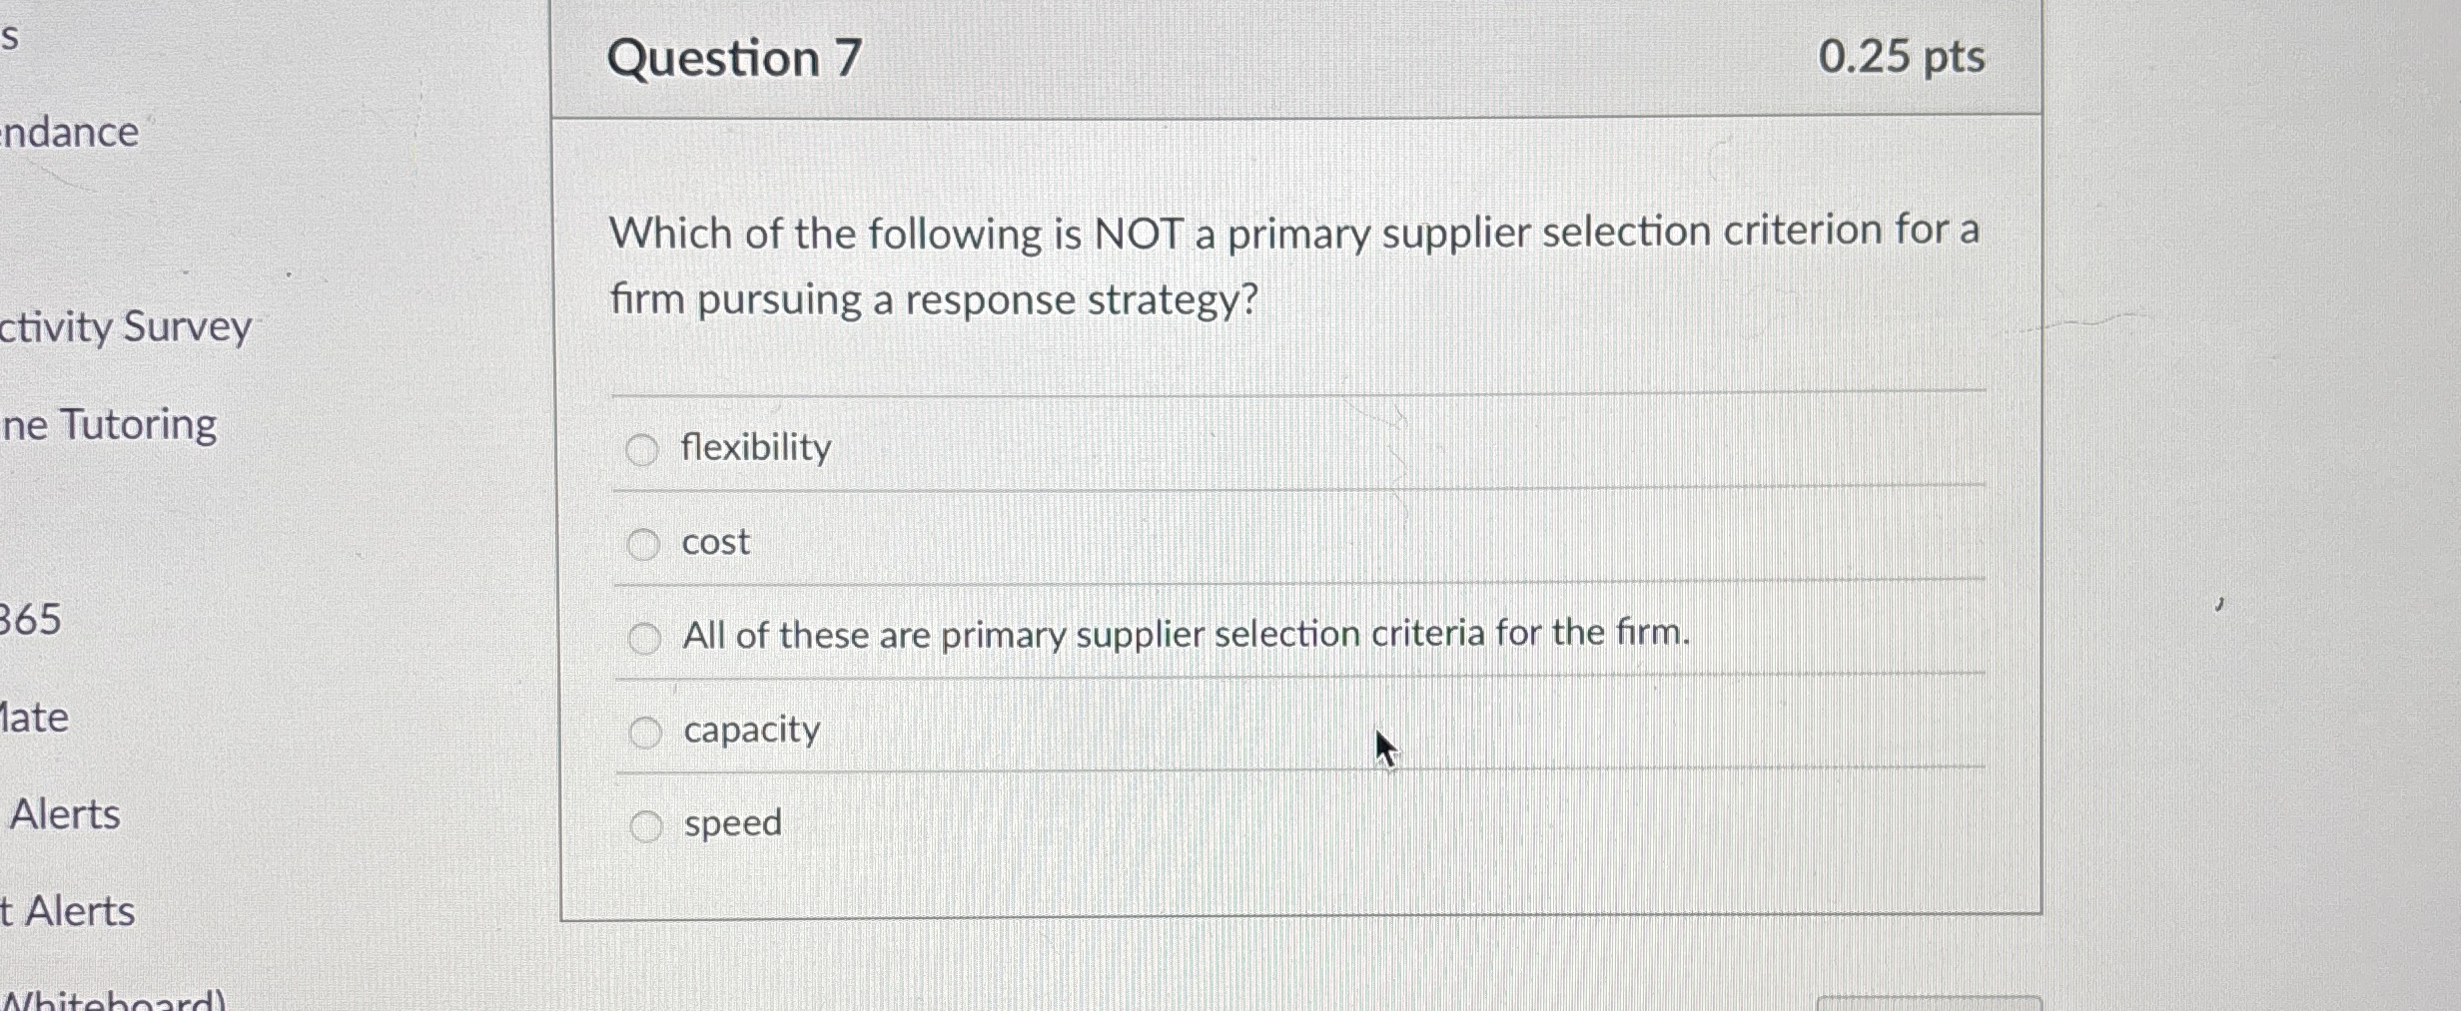Click the cut-off "late" sidebar link
Screen dimensions: 2461x1011
(x=35, y=718)
